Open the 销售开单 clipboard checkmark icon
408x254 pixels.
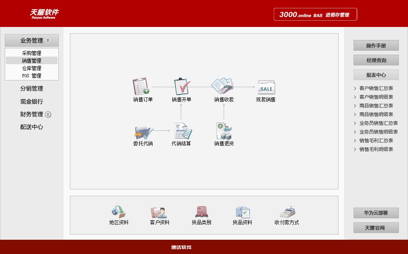click(182, 86)
